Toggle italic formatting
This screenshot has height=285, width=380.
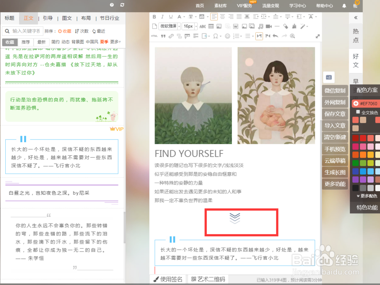coord(162,17)
